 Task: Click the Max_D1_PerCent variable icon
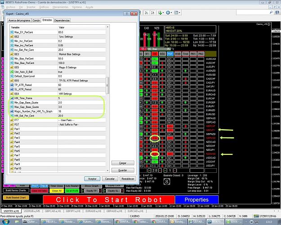point(12,32)
